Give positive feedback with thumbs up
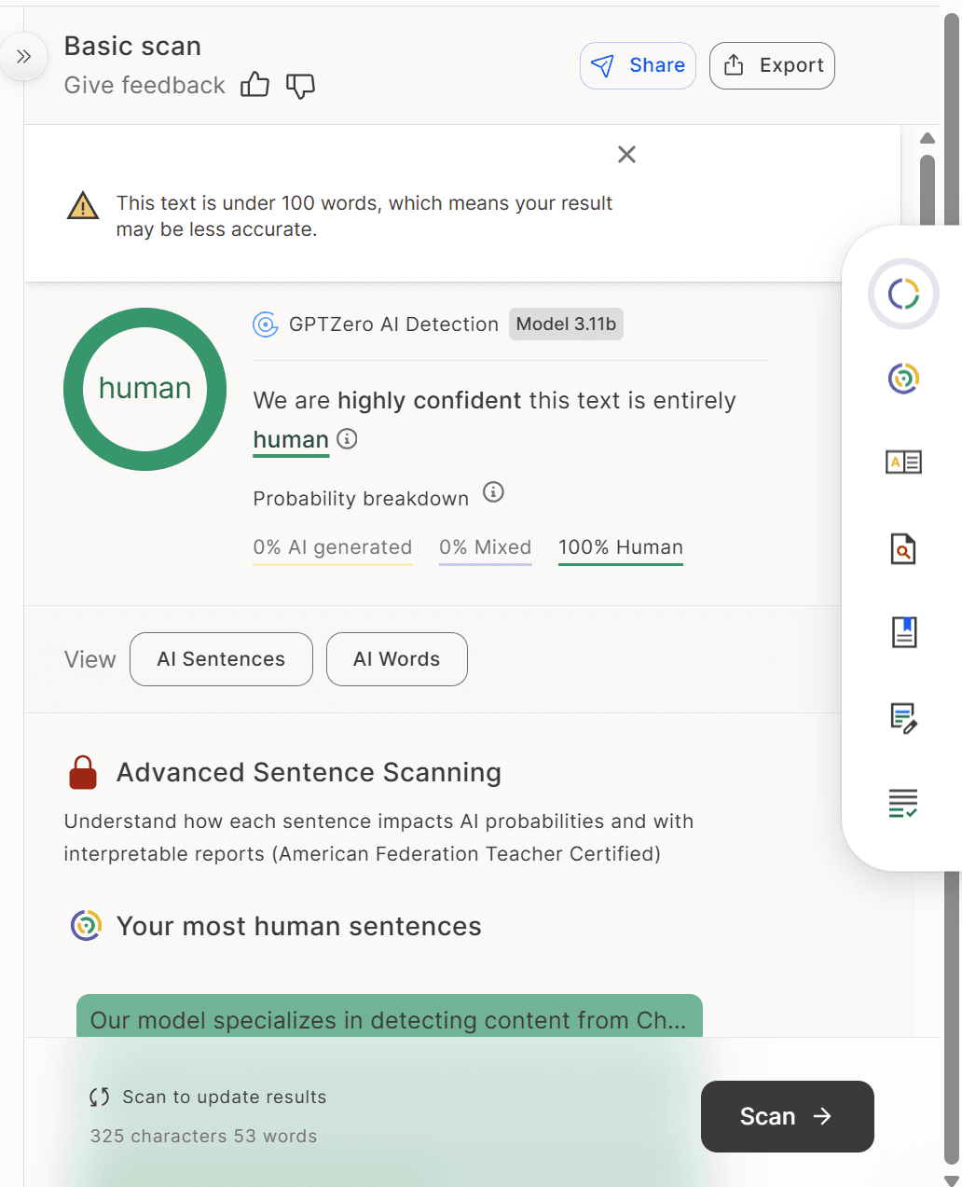This screenshot has height=1187, width=962. (x=254, y=85)
